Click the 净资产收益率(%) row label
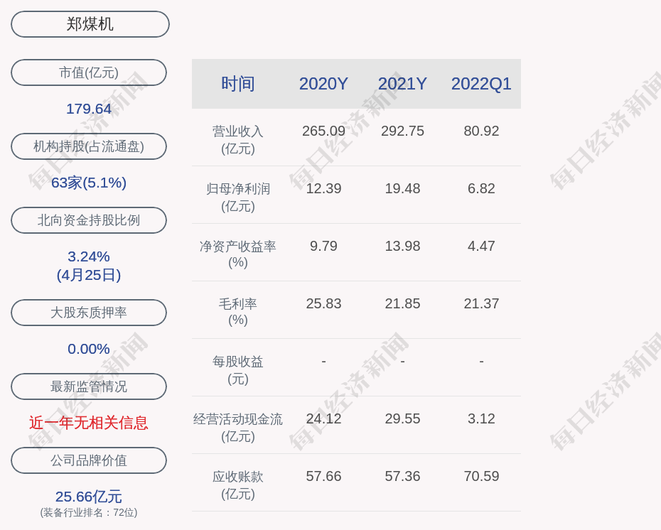 238,254
